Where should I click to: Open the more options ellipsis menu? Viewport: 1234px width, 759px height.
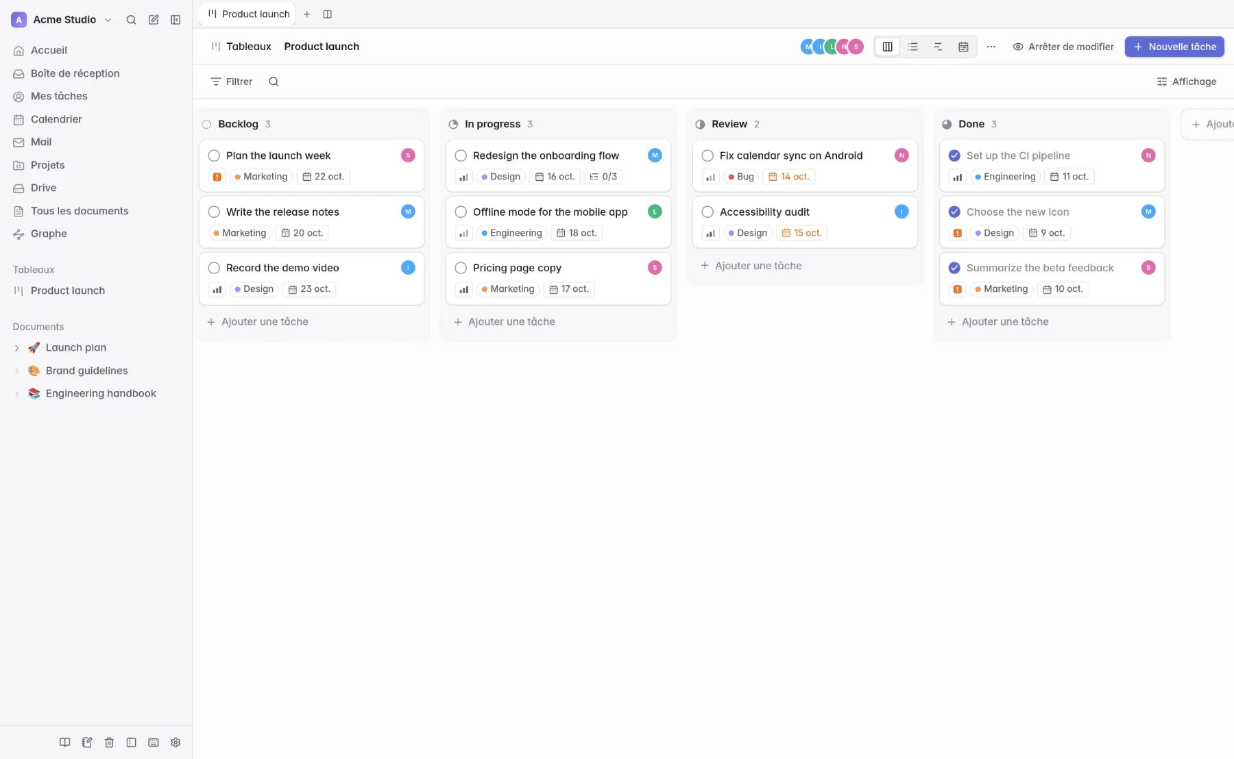tap(991, 47)
